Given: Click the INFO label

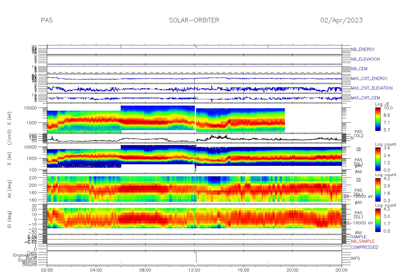Looking at the screenshot, I should click(x=355, y=258).
